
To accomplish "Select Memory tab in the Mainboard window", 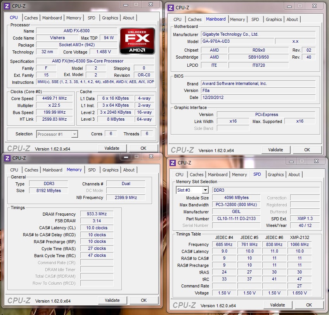I will 237,19.
